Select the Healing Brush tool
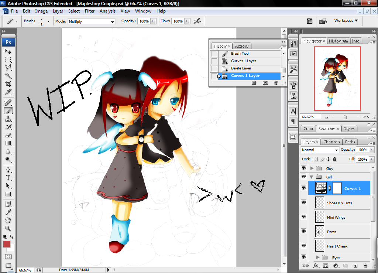 tap(8, 103)
